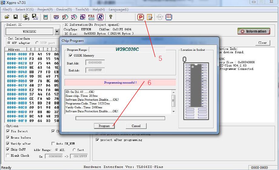
Task: Click the chip ID check icon
Action: coord(56,17)
